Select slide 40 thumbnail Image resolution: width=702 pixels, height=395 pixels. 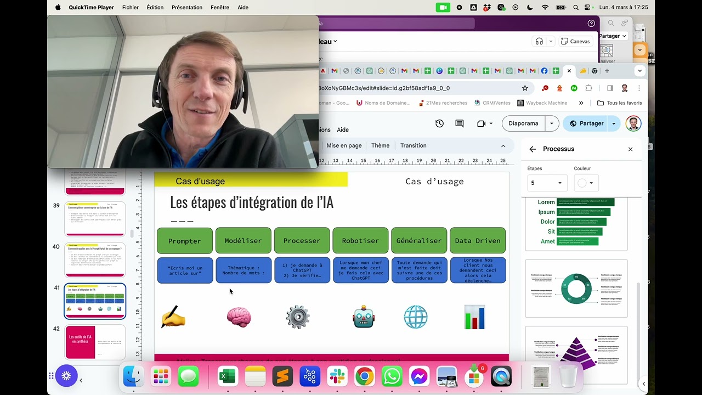coord(95,260)
